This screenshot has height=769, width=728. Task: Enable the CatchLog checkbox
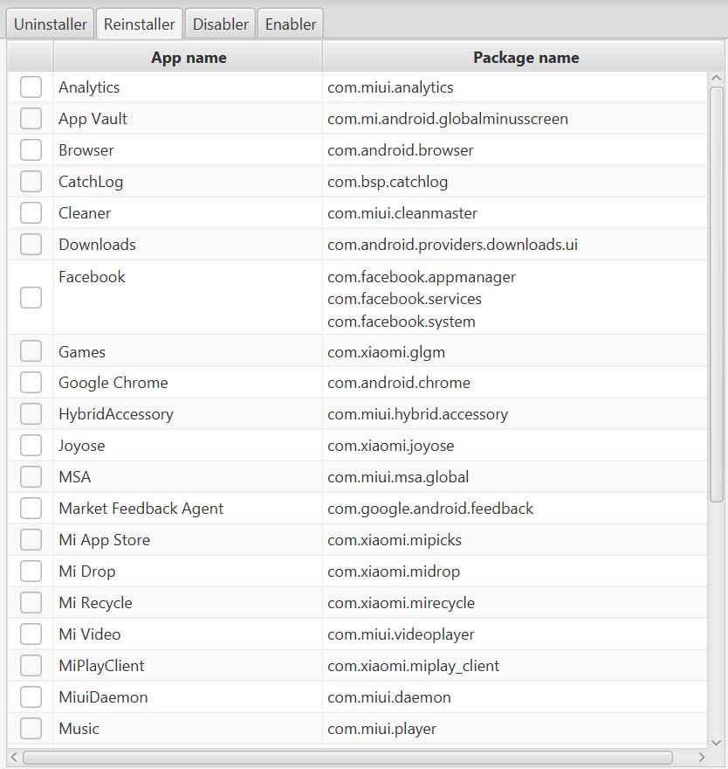click(x=31, y=182)
